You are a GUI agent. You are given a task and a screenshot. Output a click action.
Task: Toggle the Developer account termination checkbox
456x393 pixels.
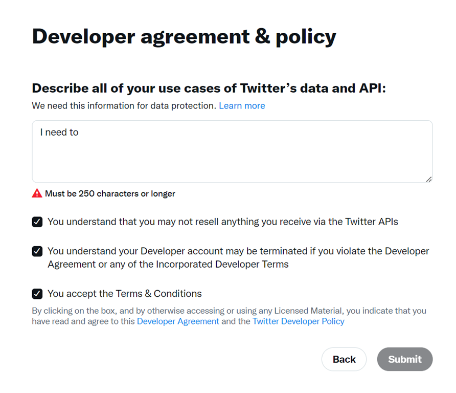37,251
